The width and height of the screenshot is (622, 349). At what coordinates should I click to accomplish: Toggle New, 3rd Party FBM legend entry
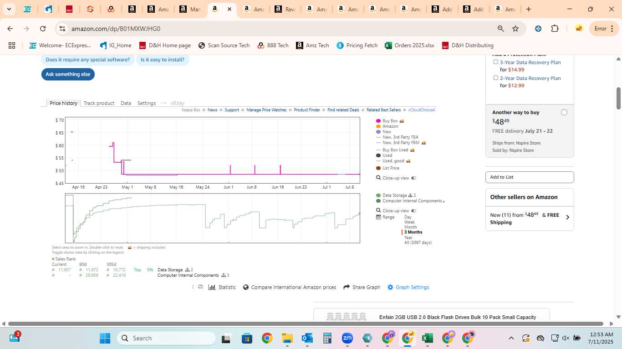pos(401,143)
